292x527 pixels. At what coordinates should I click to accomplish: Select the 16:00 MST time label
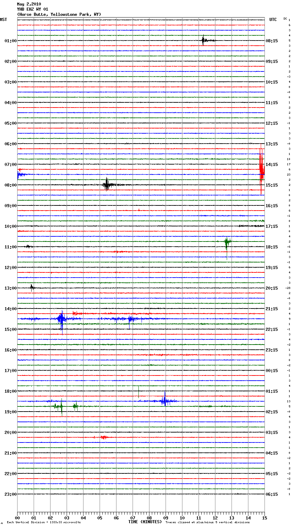[x=10, y=350]
